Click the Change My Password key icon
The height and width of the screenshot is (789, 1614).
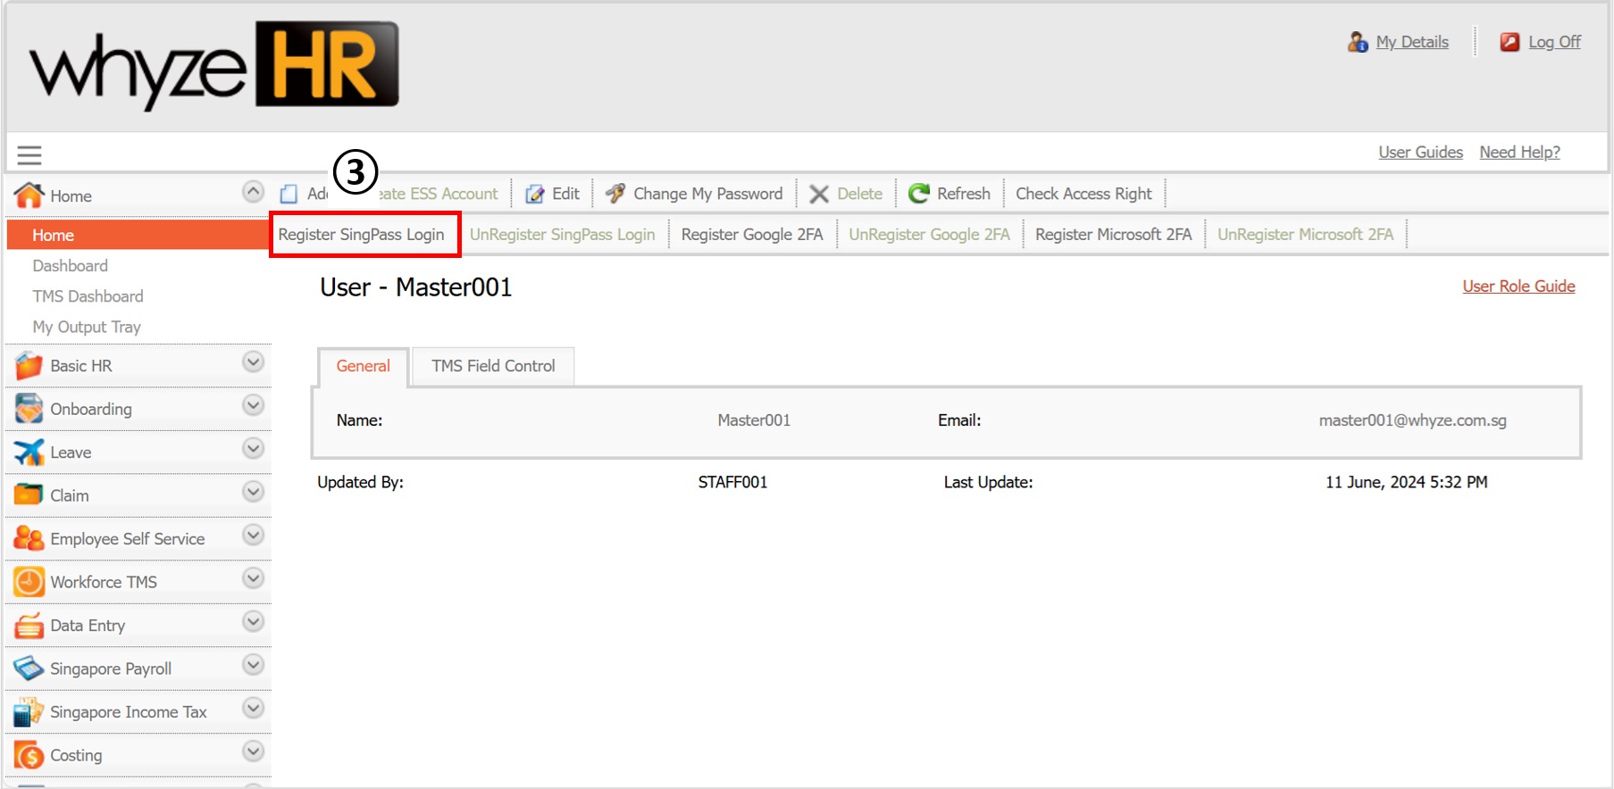(615, 194)
